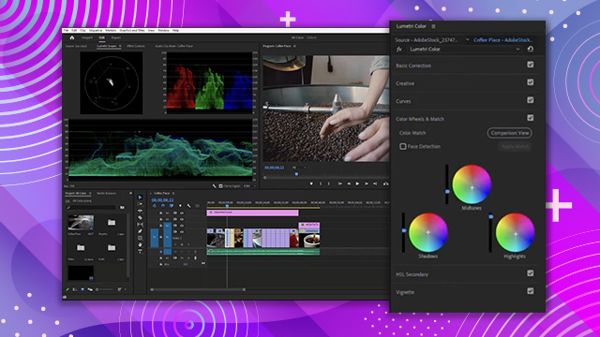Toggle Basic Correction checkbox
Image resolution: width=600 pixels, height=337 pixels.
pos(531,65)
